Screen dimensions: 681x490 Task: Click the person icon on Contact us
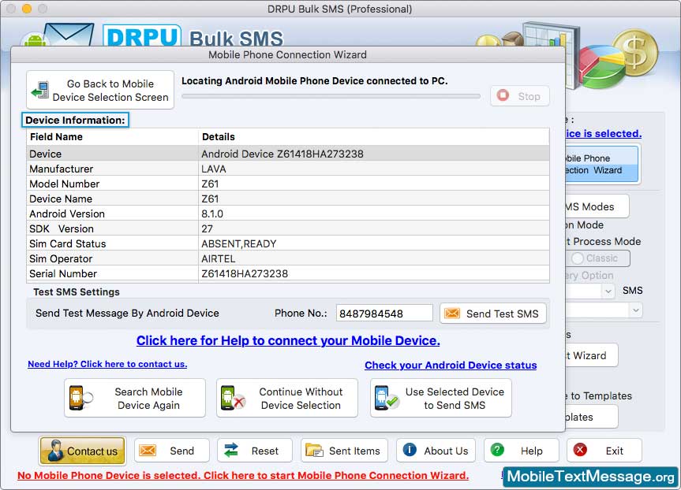click(x=55, y=450)
